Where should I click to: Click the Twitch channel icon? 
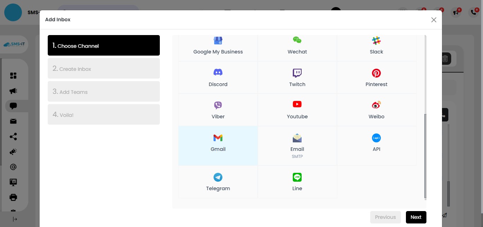tap(297, 73)
